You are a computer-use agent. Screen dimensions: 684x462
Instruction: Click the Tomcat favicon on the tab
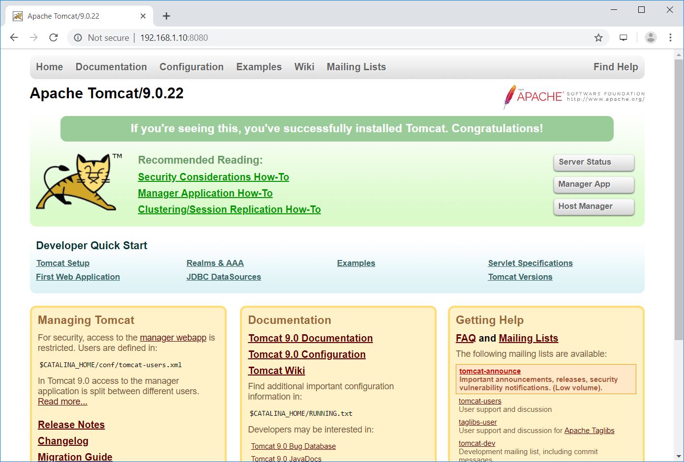click(x=18, y=16)
